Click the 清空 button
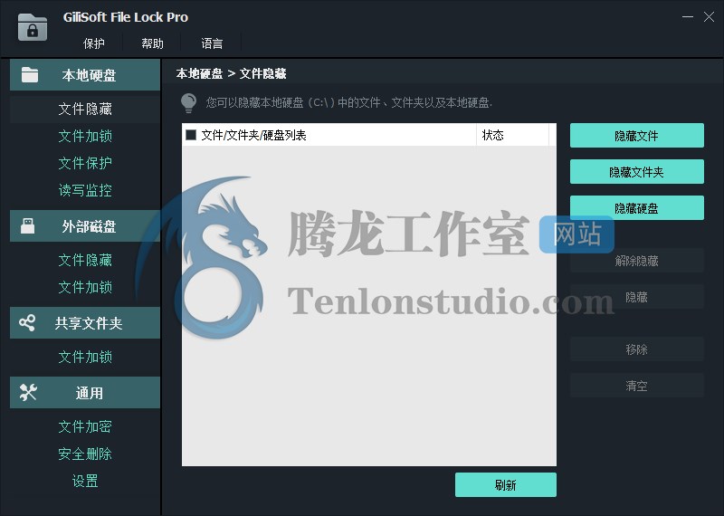 click(637, 386)
